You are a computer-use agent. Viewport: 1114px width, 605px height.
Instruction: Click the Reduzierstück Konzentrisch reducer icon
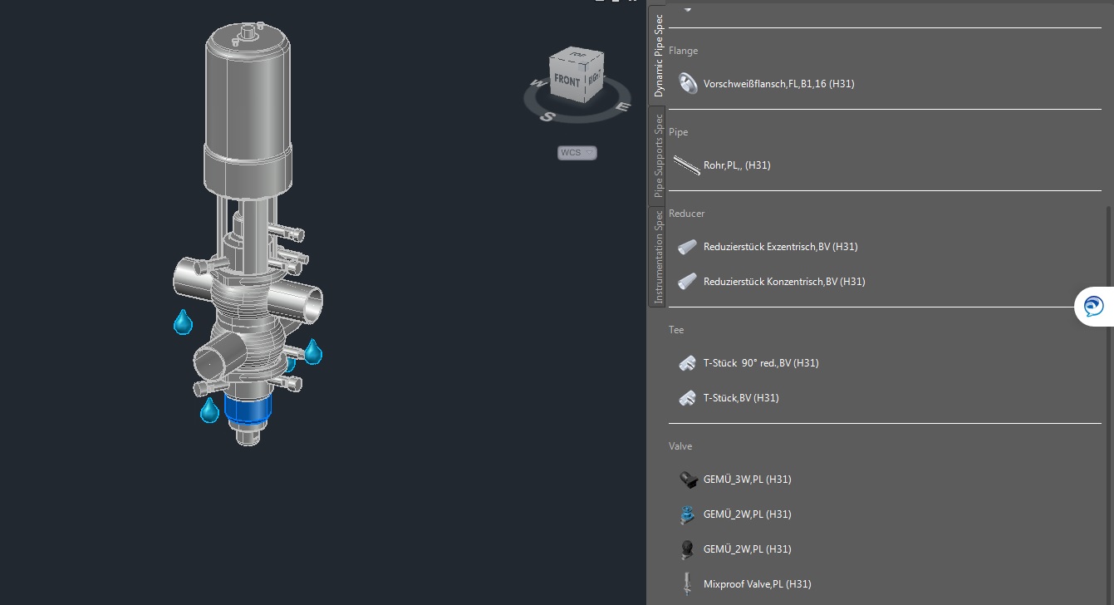[x=687, y=281]
